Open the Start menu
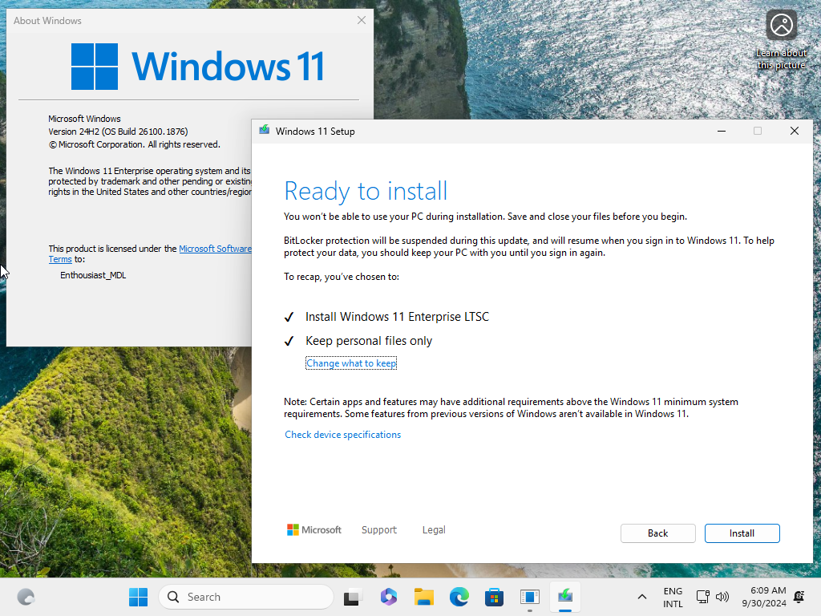 [138, 597]
